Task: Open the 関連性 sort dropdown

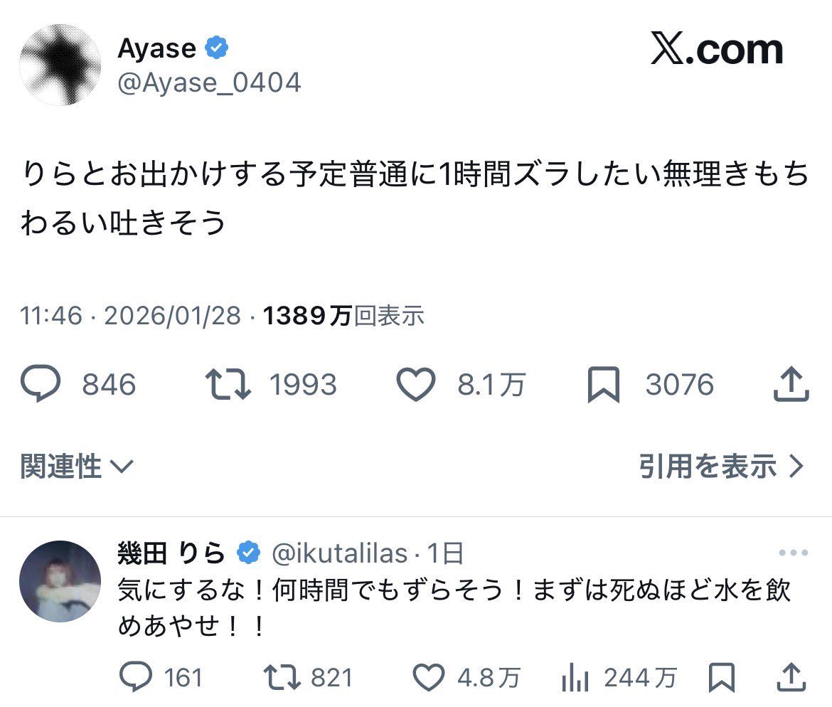Action: [x=77, y=467]
